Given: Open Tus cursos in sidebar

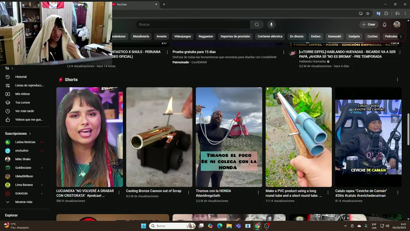Looking at the screenshot, I should (x=25, y=103).
